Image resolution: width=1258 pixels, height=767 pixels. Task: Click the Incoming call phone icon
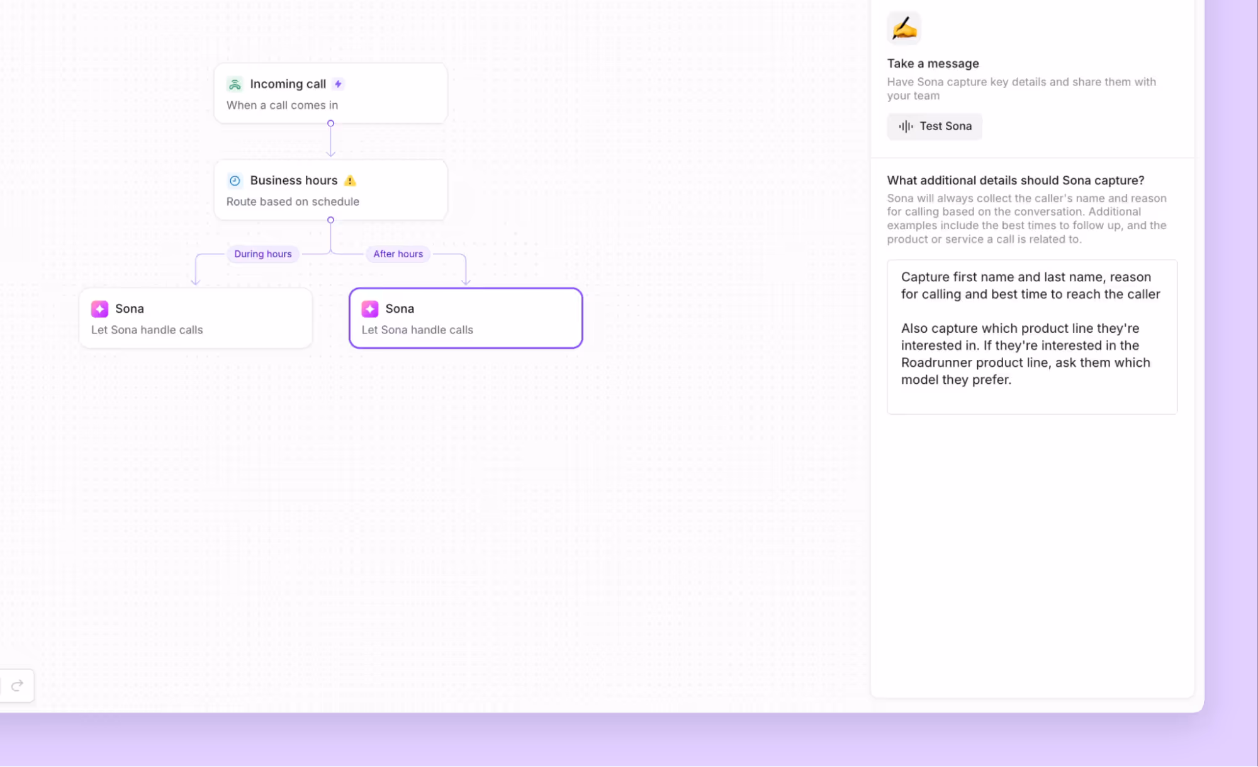coord(235,84)
